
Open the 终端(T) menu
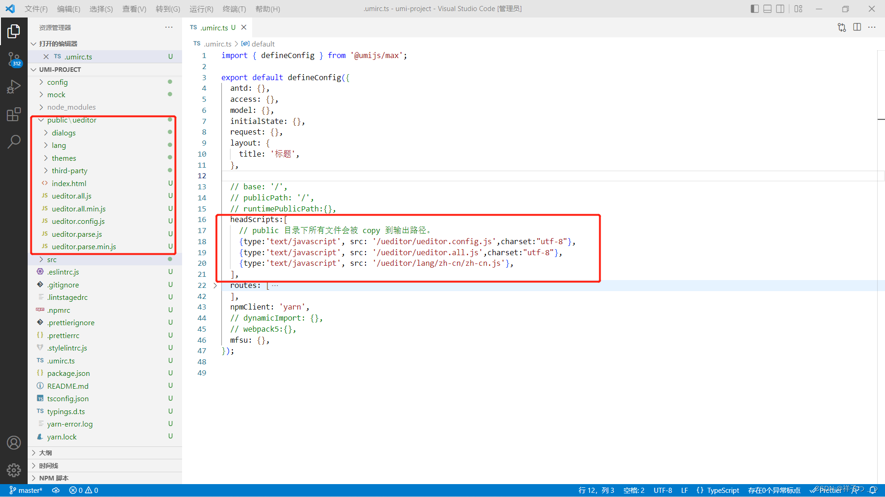coord(234,9)
